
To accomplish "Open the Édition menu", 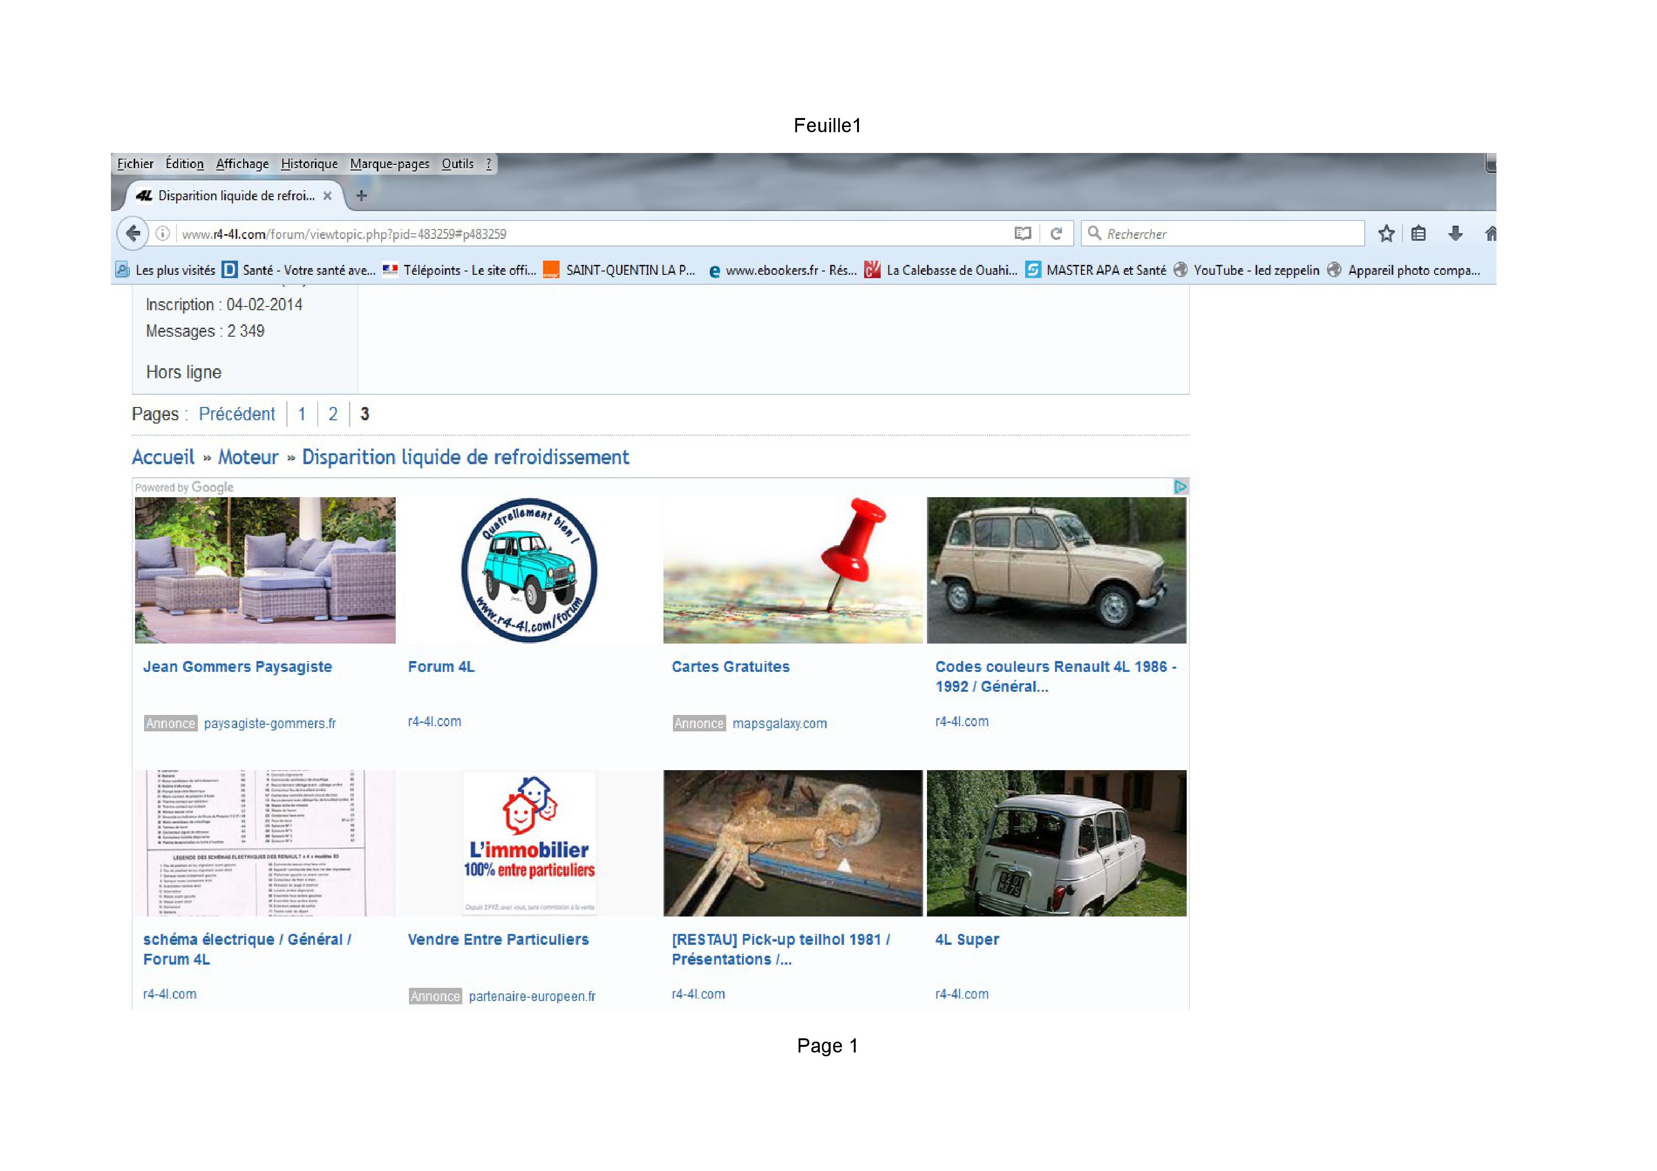I will [185, 164].
